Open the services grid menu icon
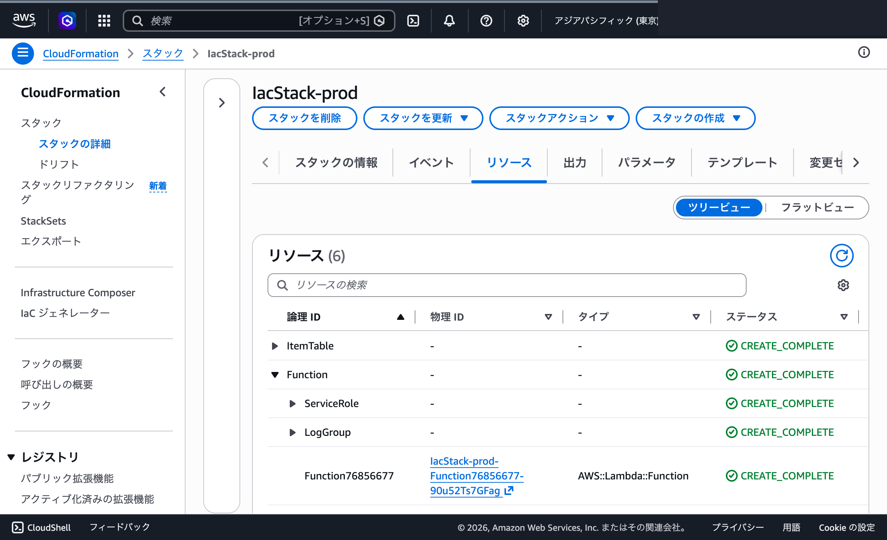 click(104, 21)
